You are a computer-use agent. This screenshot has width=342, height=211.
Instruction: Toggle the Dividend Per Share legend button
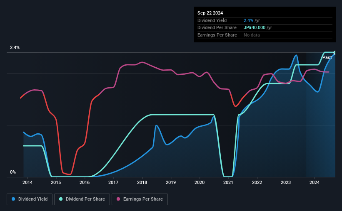pos(82,199)
